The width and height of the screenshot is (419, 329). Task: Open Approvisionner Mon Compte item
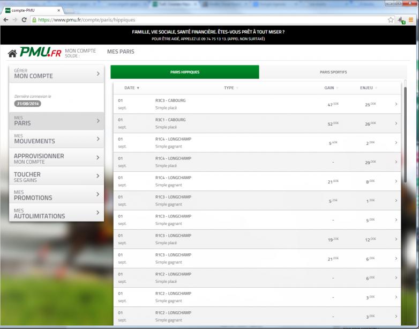tap(56, 157)
